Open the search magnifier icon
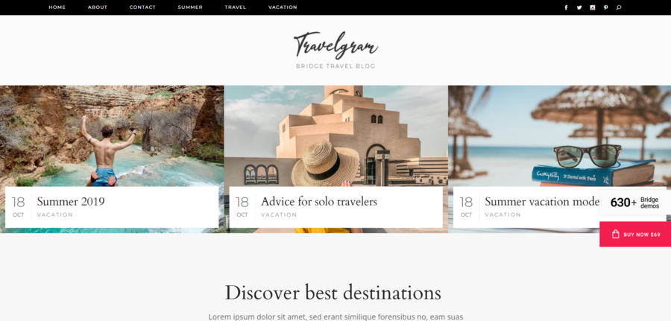The width and height of the screenshot is (671, 321). point(618,7)
